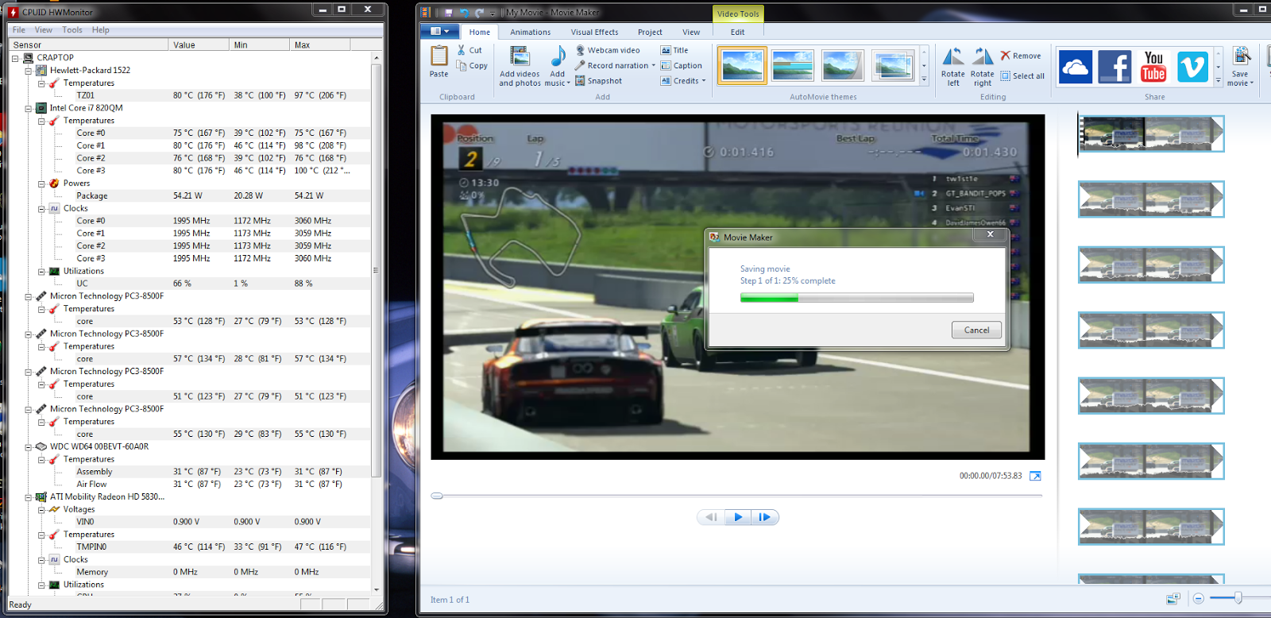Open HWMonitor Tools menu

pos(72,30)
